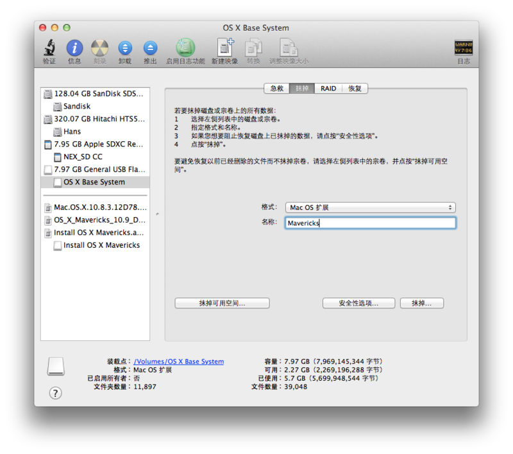Click the red close window button
This screenshot has width=513, height=454.
pos(42,28)
